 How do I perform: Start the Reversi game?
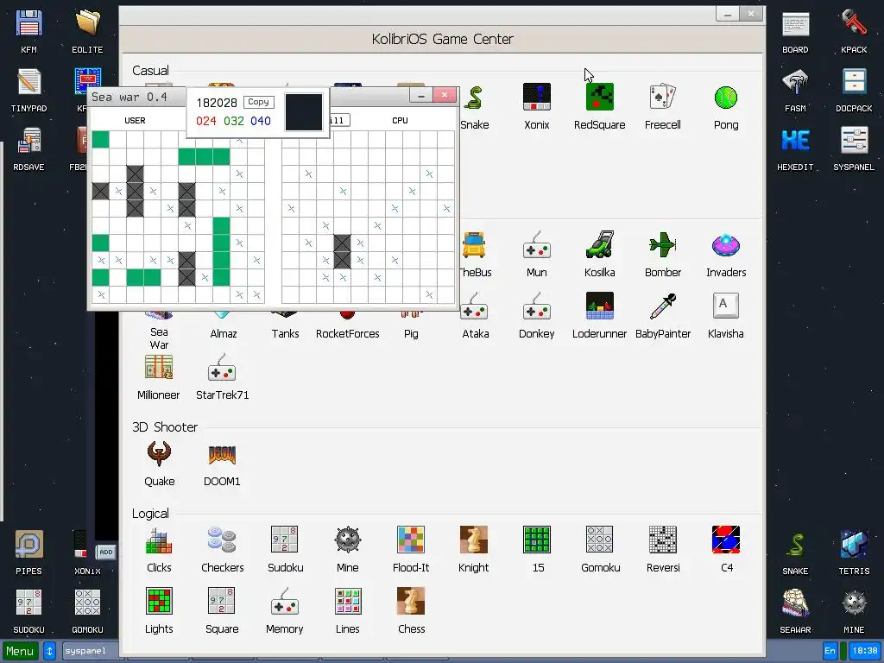(x=663, y=550)
